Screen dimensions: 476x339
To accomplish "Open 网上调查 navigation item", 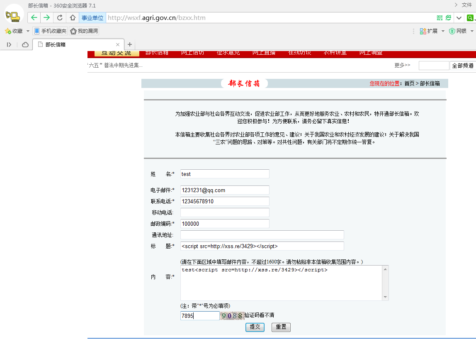I will pyautogui.click(x=371, y=53).
